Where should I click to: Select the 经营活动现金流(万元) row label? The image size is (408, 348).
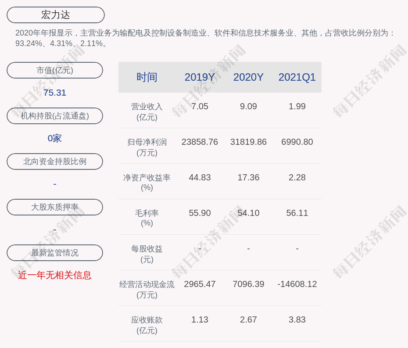click(147, 289)
